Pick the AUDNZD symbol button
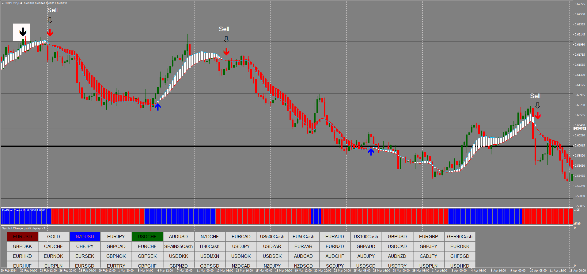Viewport: 587px width, 274px height. click(x=397, y=256)
